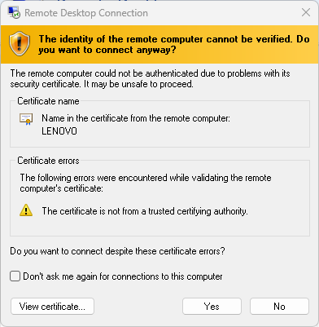Select the LENOVO certificate name text
Screen dimensions: 319x327
pos(59,131)
